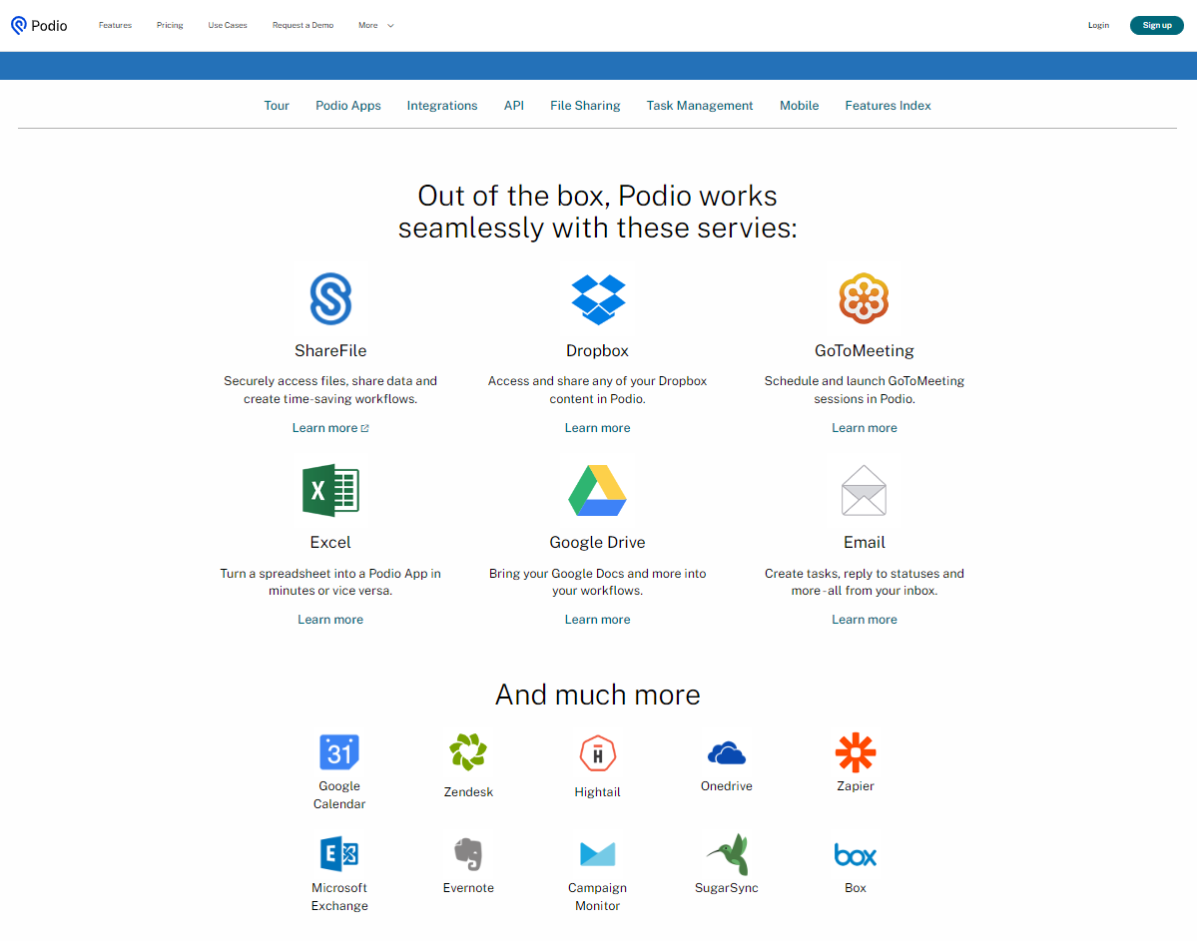Click the Dropbox logo icon
The height and width of the screenshot is (941, 1197).
597,299
